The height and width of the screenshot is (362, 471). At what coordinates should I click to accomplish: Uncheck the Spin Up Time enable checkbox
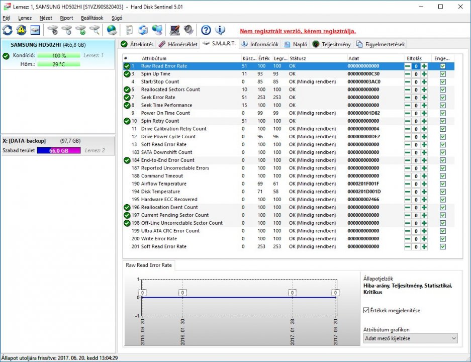pos(442,74)
